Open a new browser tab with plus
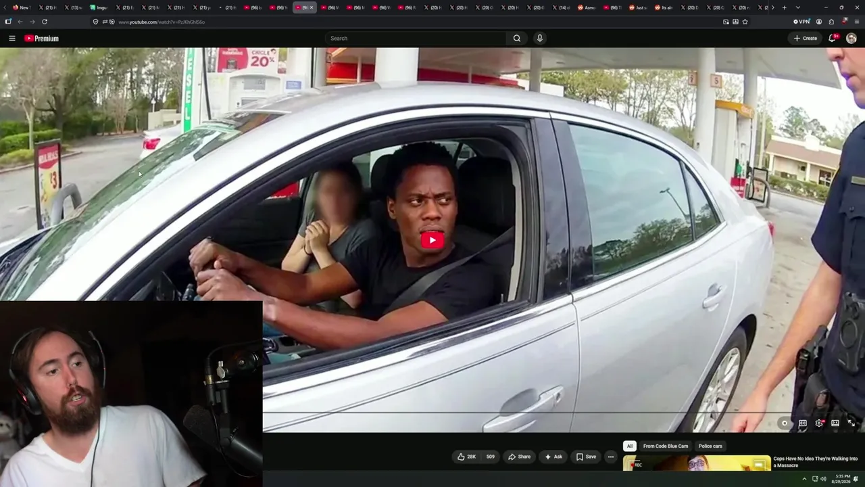 (784, 7)
